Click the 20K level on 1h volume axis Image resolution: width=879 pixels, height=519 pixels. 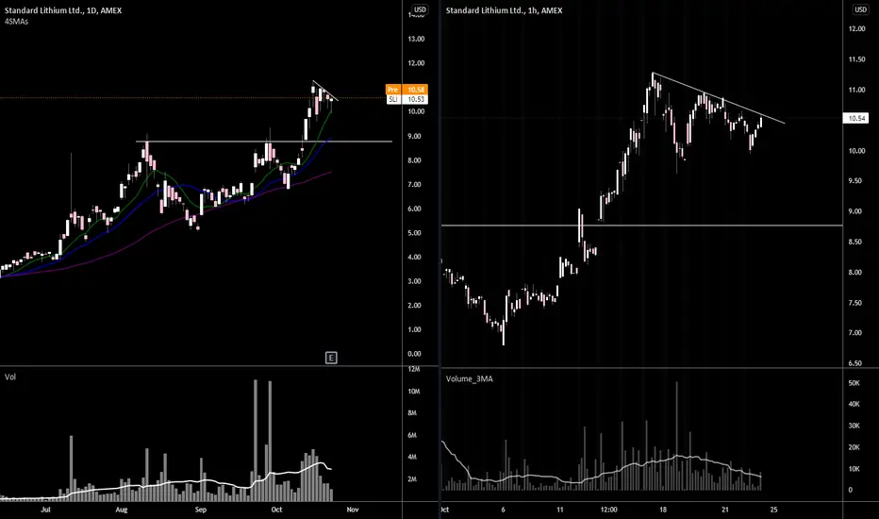pos(854,447)
